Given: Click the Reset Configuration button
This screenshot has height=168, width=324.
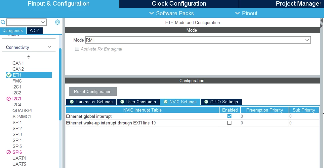Looking at the screenshot, I should (x=93, y=91).
